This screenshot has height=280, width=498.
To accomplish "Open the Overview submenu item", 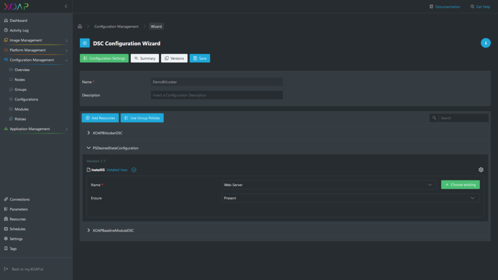I will (x=22, y=70).
